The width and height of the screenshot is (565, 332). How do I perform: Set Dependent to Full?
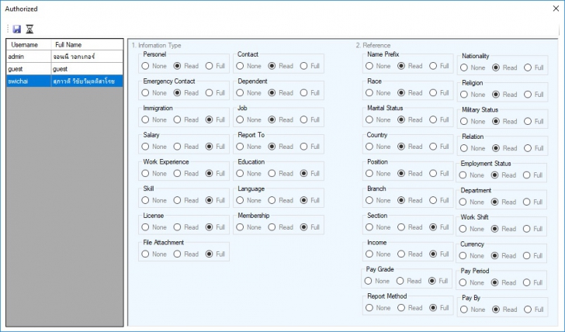(310, 93)
